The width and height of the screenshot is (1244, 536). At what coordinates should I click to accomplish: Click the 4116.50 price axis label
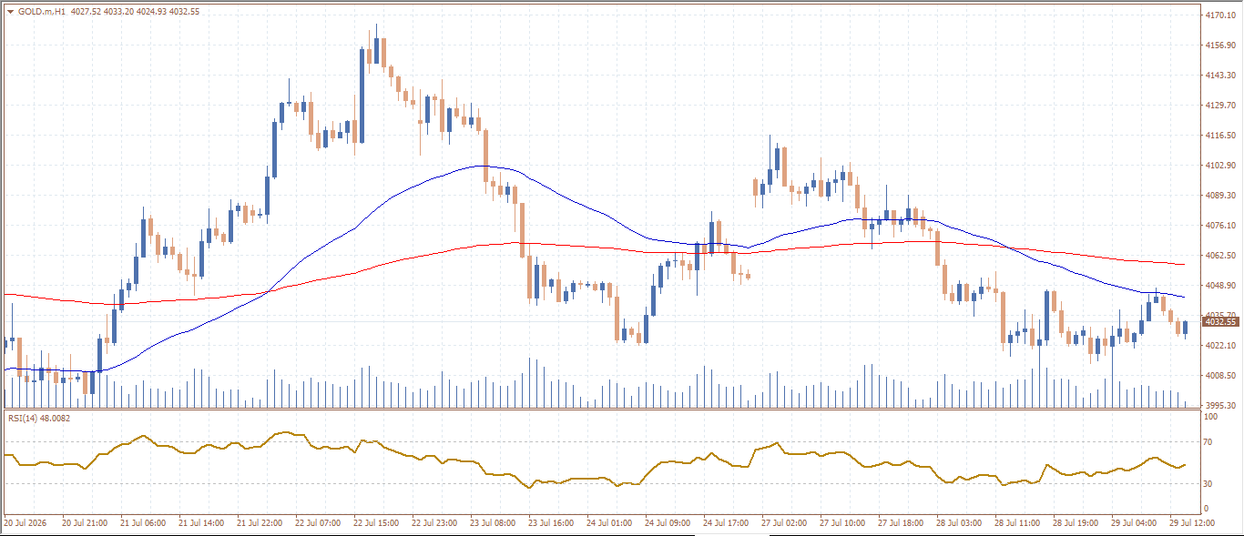[x=1219, y=135]
